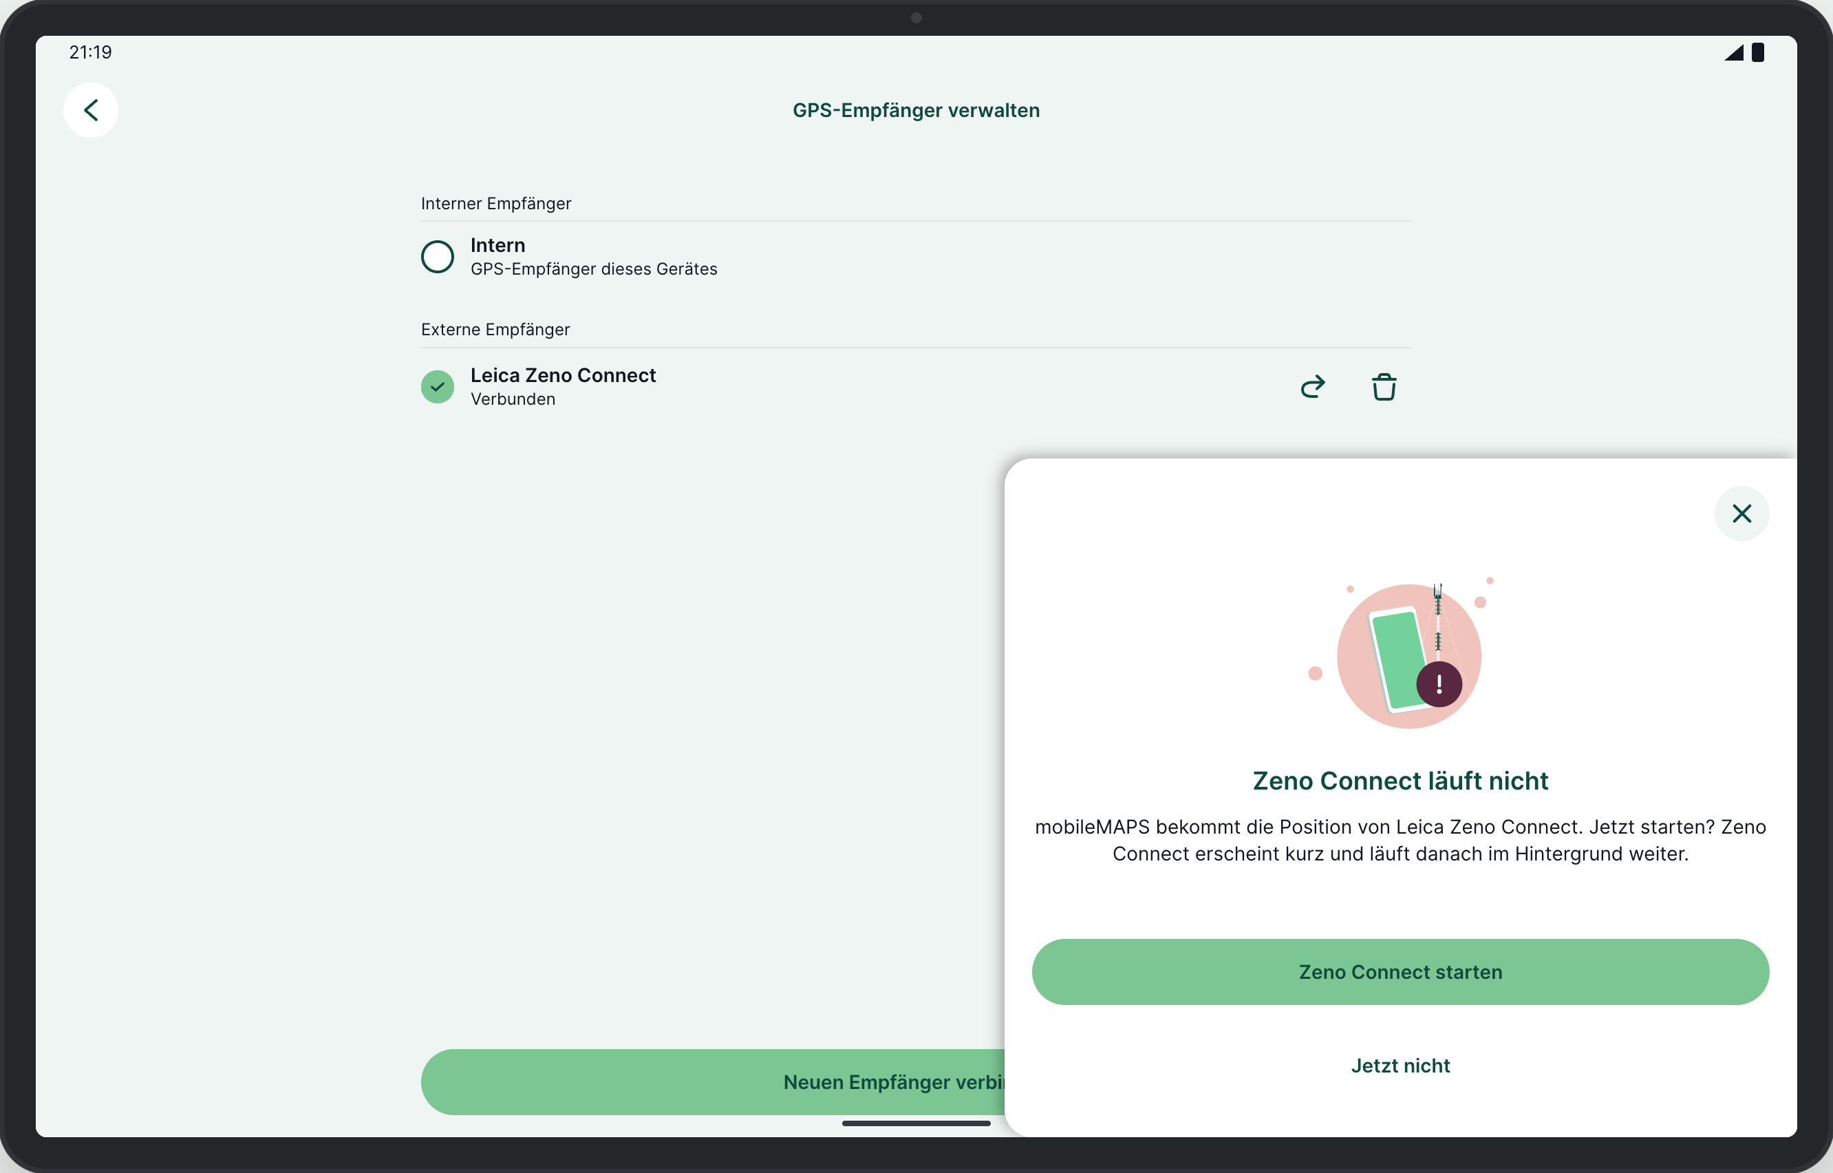Click the Leica Zeno Connect receiver name
Screen dimensions: 1833x1173
pyautogui.click(x=564, y=376)
